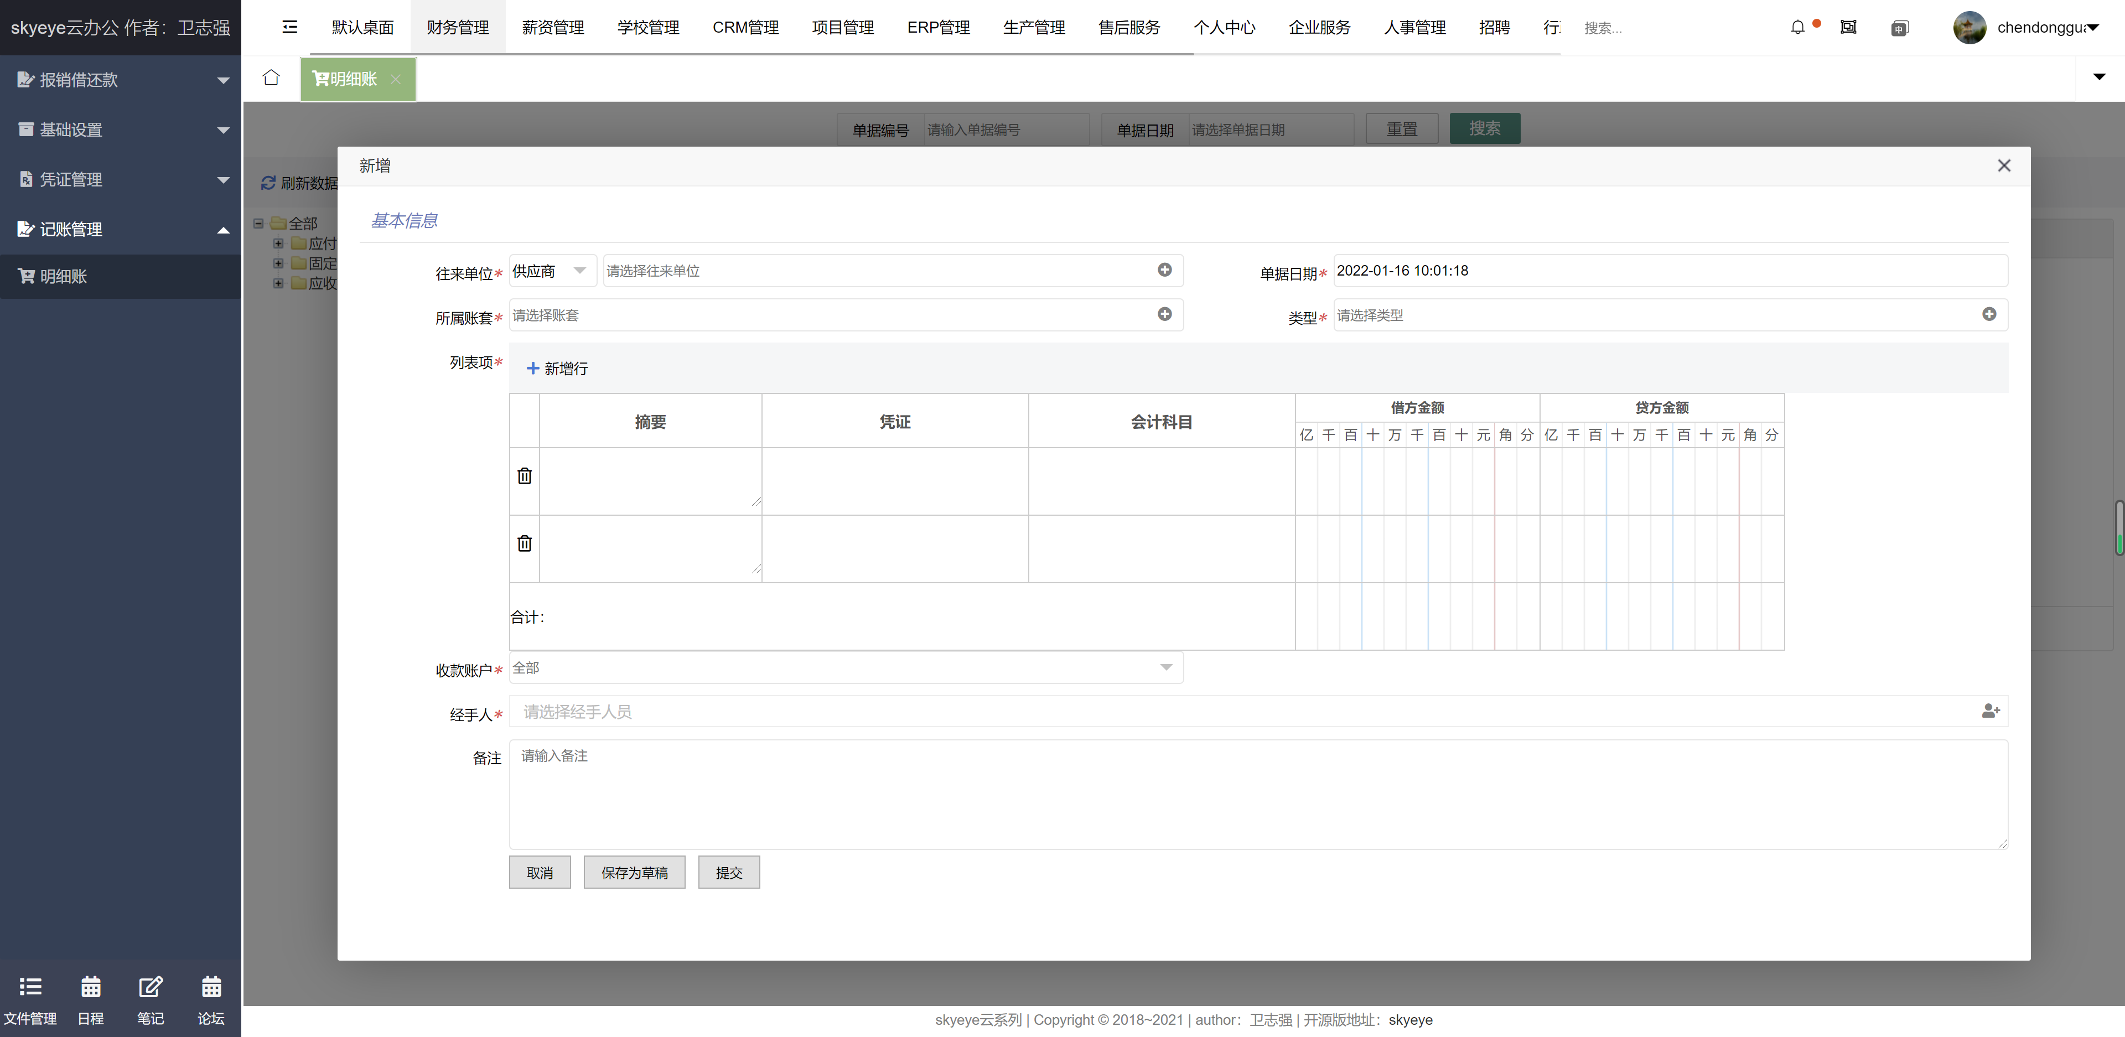2125x1037 pixels.
Task: Click 提交 button
Action: [x=728, y=873]
